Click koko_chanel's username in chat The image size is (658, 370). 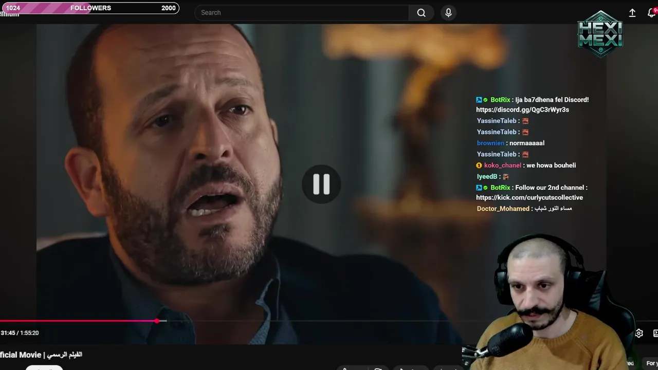[x=503, y=165]
